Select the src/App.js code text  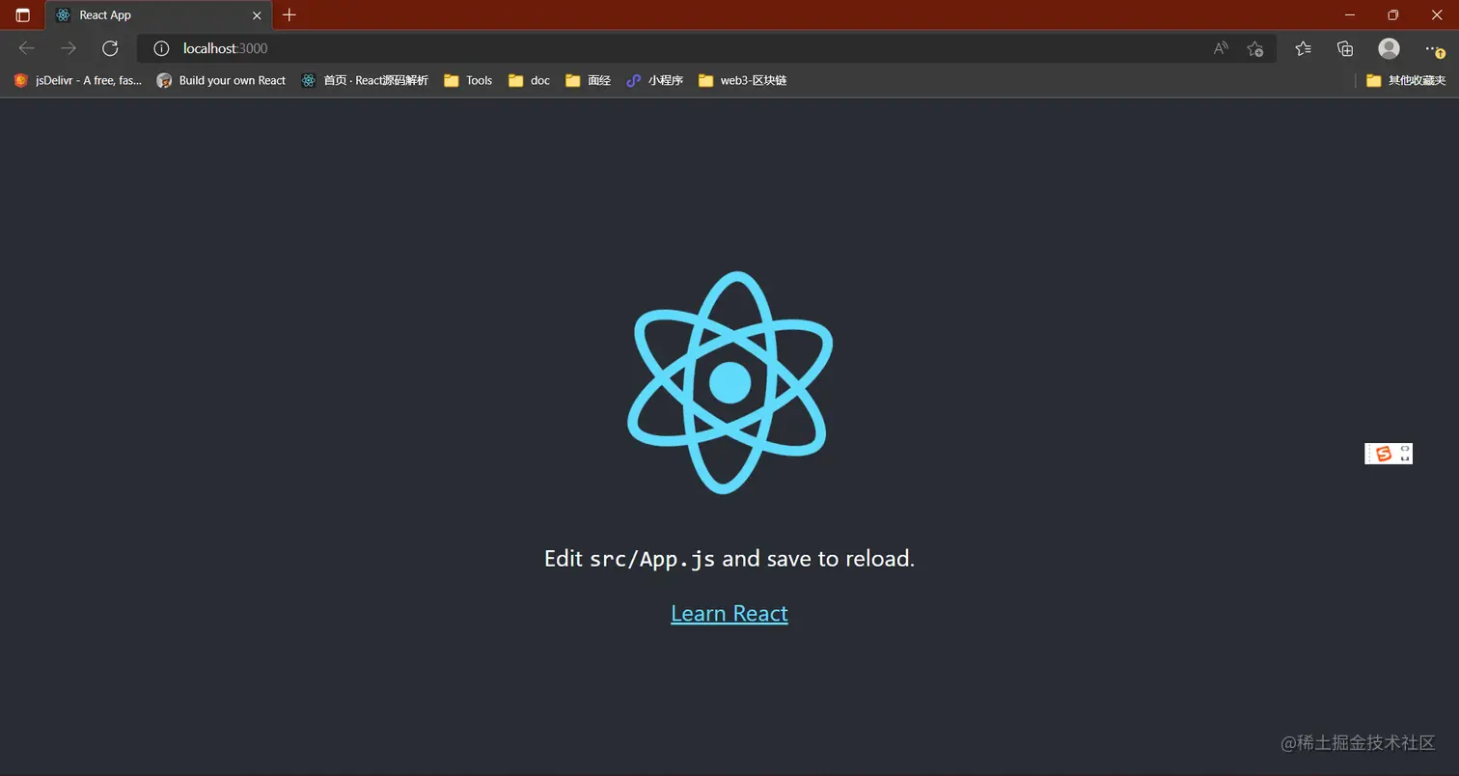pyautogui.click(x=652, y=559)
